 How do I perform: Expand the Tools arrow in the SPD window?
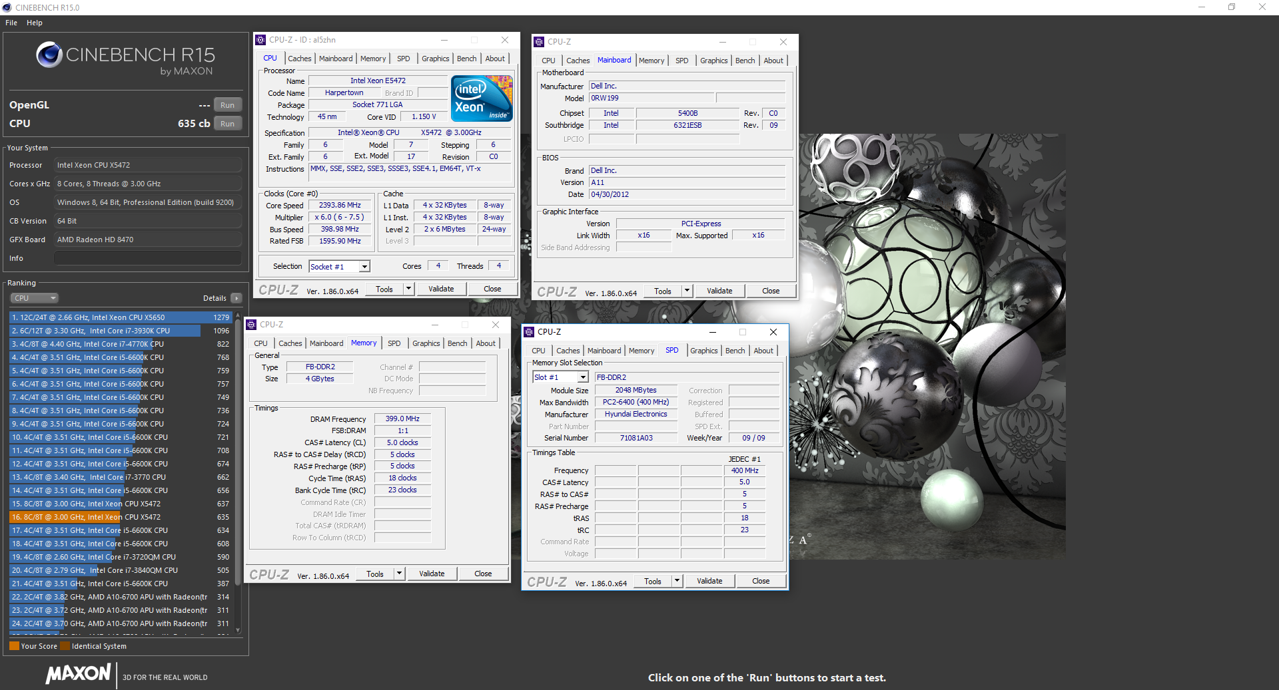click(677, 581)
